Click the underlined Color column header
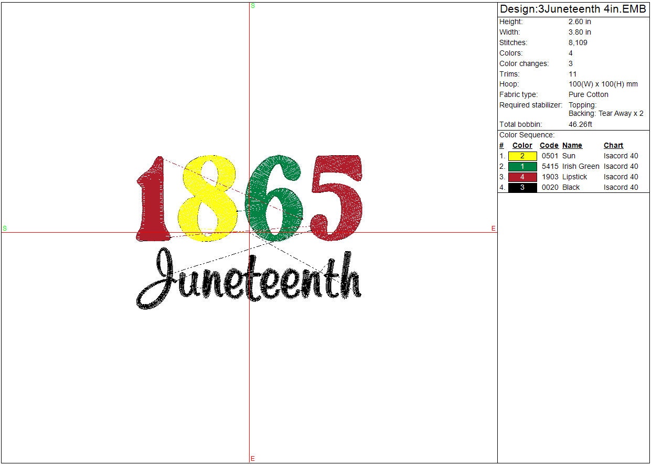The width and height of the screenshot is (652, 465). [522, 146]
